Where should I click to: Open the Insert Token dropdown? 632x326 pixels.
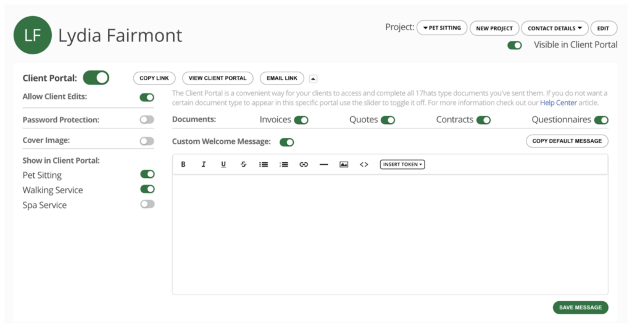tap(402, 164)
